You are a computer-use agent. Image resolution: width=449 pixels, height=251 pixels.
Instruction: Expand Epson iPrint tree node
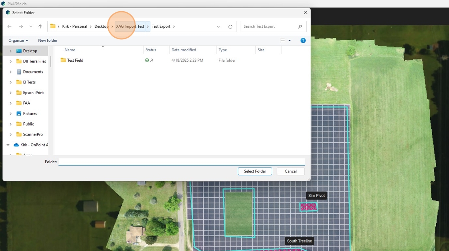click(10, 93)
